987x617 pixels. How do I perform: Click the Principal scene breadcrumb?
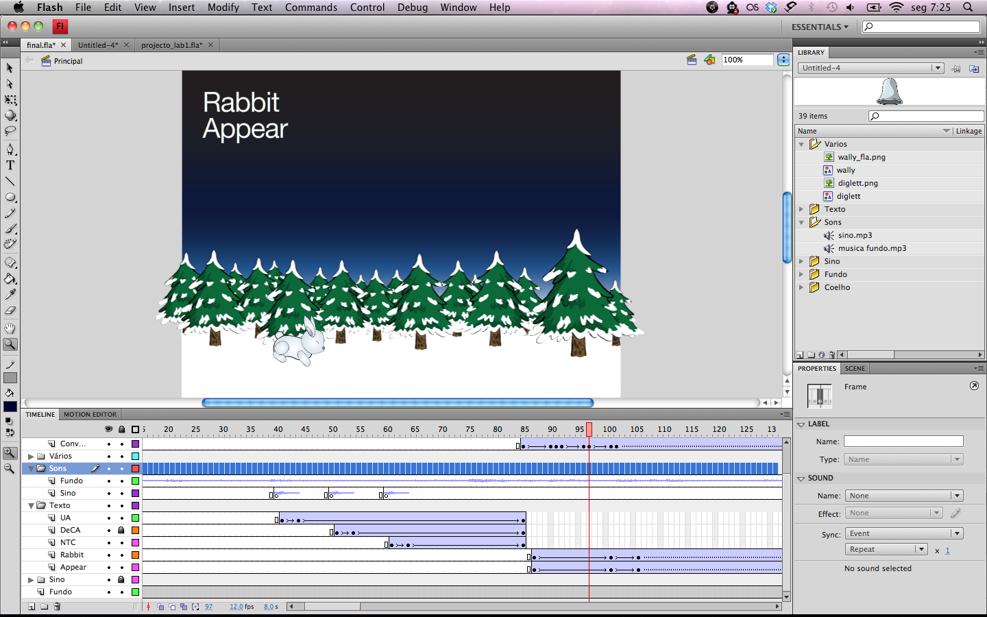click(68, 61)
